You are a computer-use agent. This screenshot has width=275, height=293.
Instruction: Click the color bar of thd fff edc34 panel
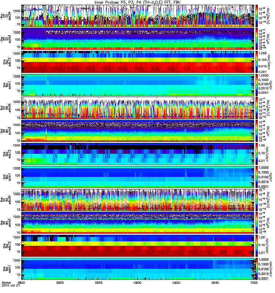256,108
